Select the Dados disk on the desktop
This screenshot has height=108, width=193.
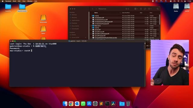176,7
